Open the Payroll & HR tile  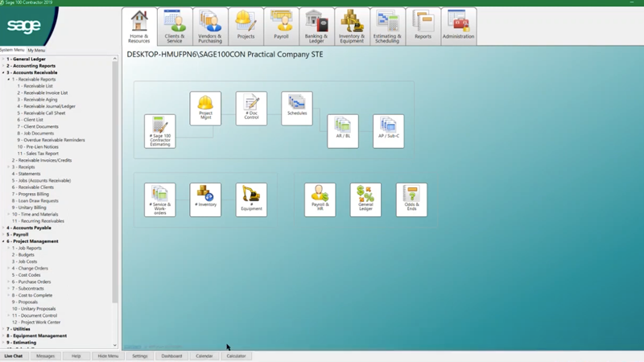point(320,200)
